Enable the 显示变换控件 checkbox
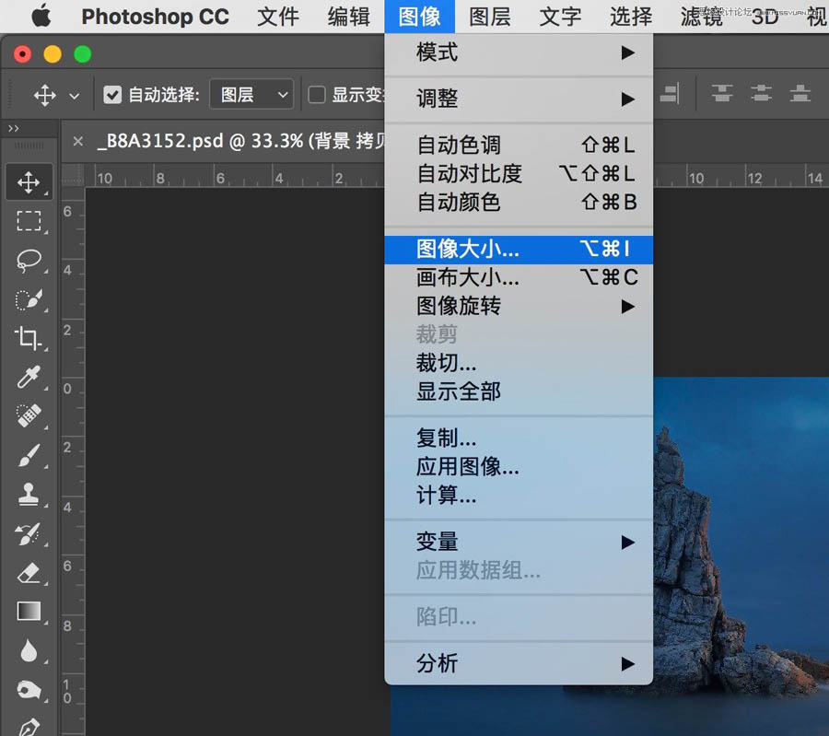This screenshot has width=829, height=736. click(x=316, y=94)
